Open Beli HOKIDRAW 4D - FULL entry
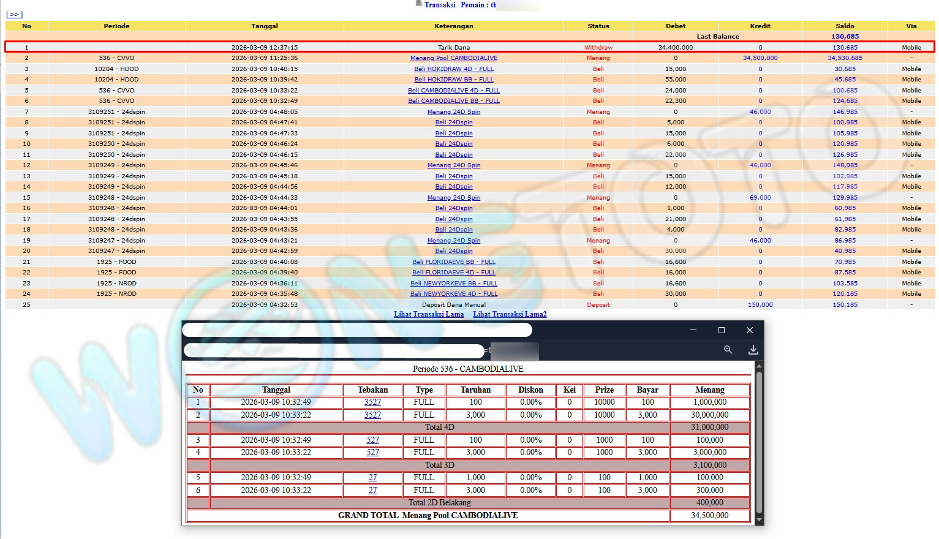The width and height of the screenshot is (939, 539). pos(453,69)
